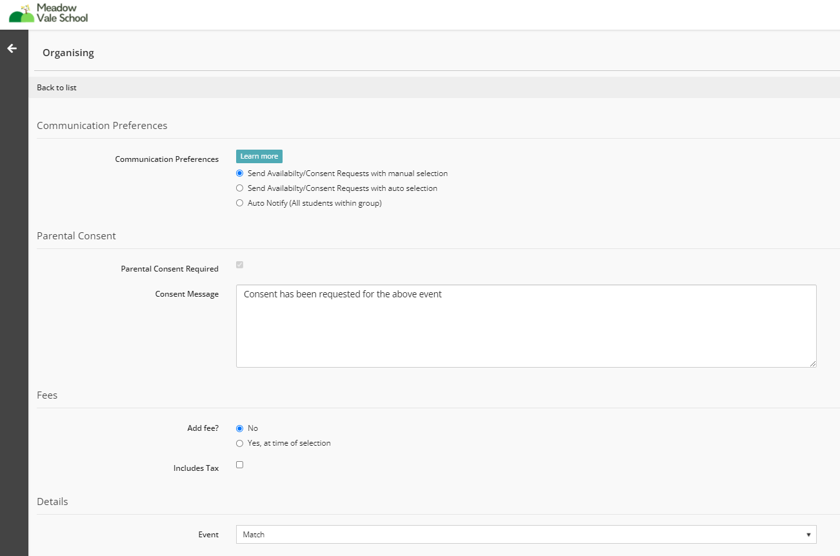
Task: Open the Event dropdown showing Match
Action: click(526, 535)
